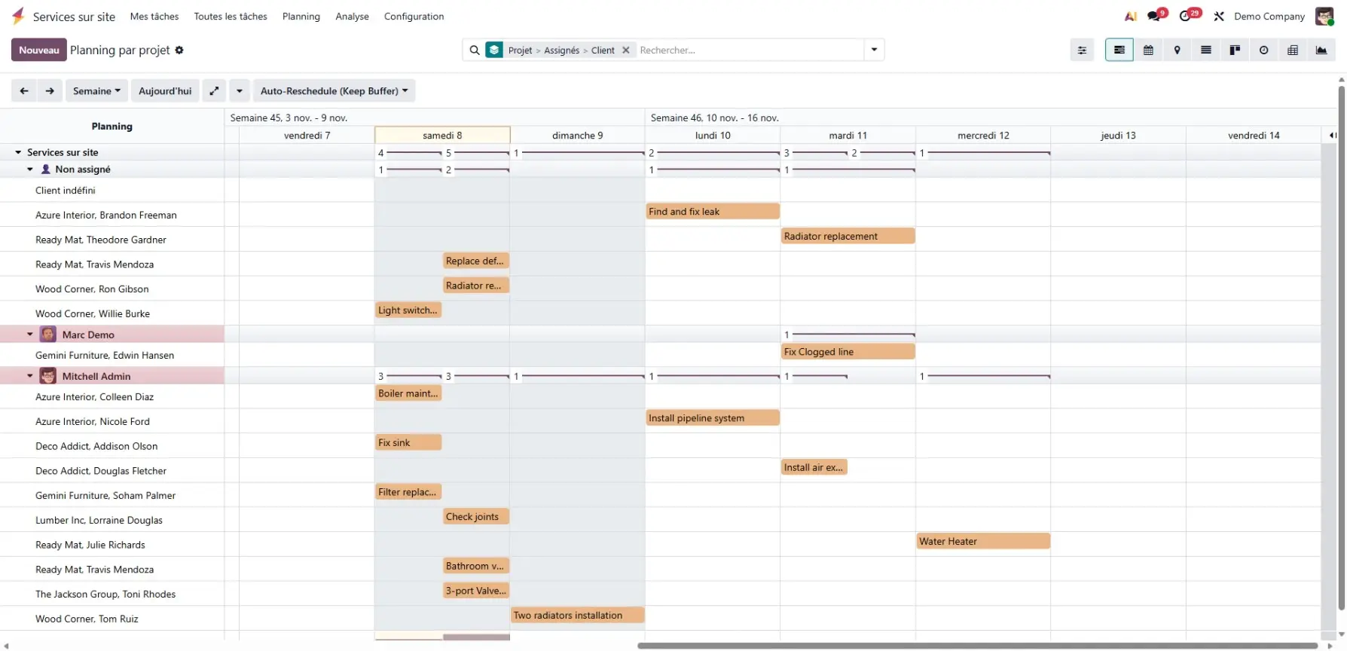Open the Configuration menu
This screenshot has height=651, width=1347.
pyautogui.click(x=414, y=17)
